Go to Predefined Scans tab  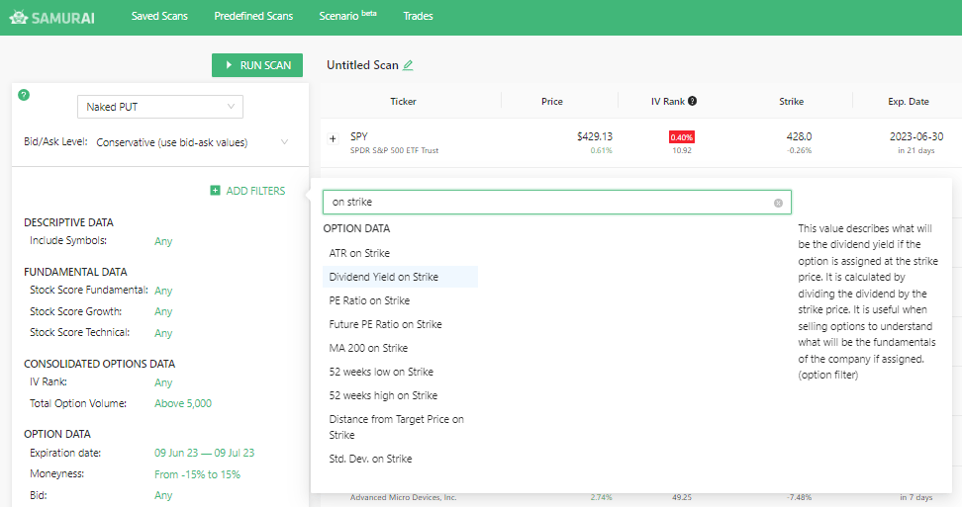pos(252,17)
